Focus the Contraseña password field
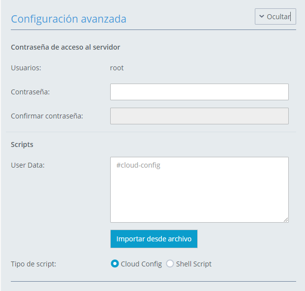 coord(199,92)
